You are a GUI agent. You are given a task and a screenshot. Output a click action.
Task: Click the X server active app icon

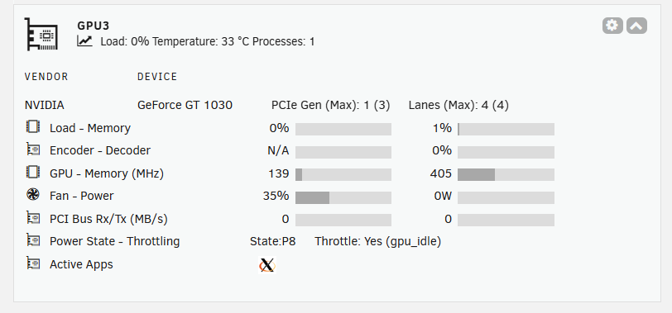[267, 264]
